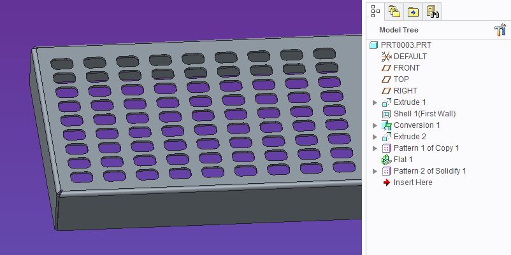
Task: Click the PRT0003.PRT part icon
Action: 374,45
